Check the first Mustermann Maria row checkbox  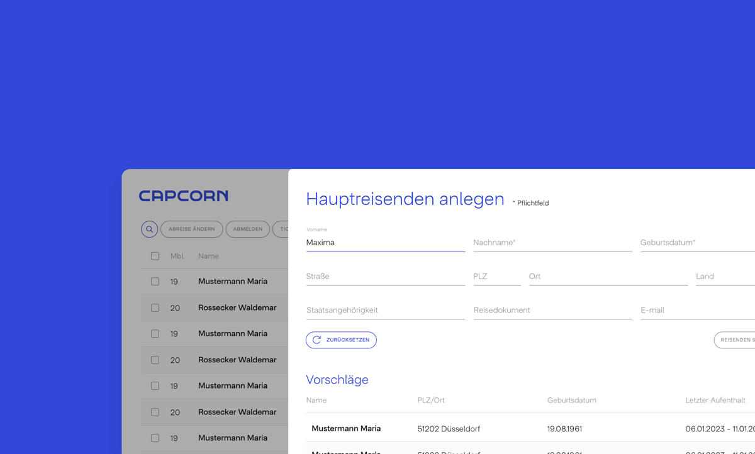[155, 282]
